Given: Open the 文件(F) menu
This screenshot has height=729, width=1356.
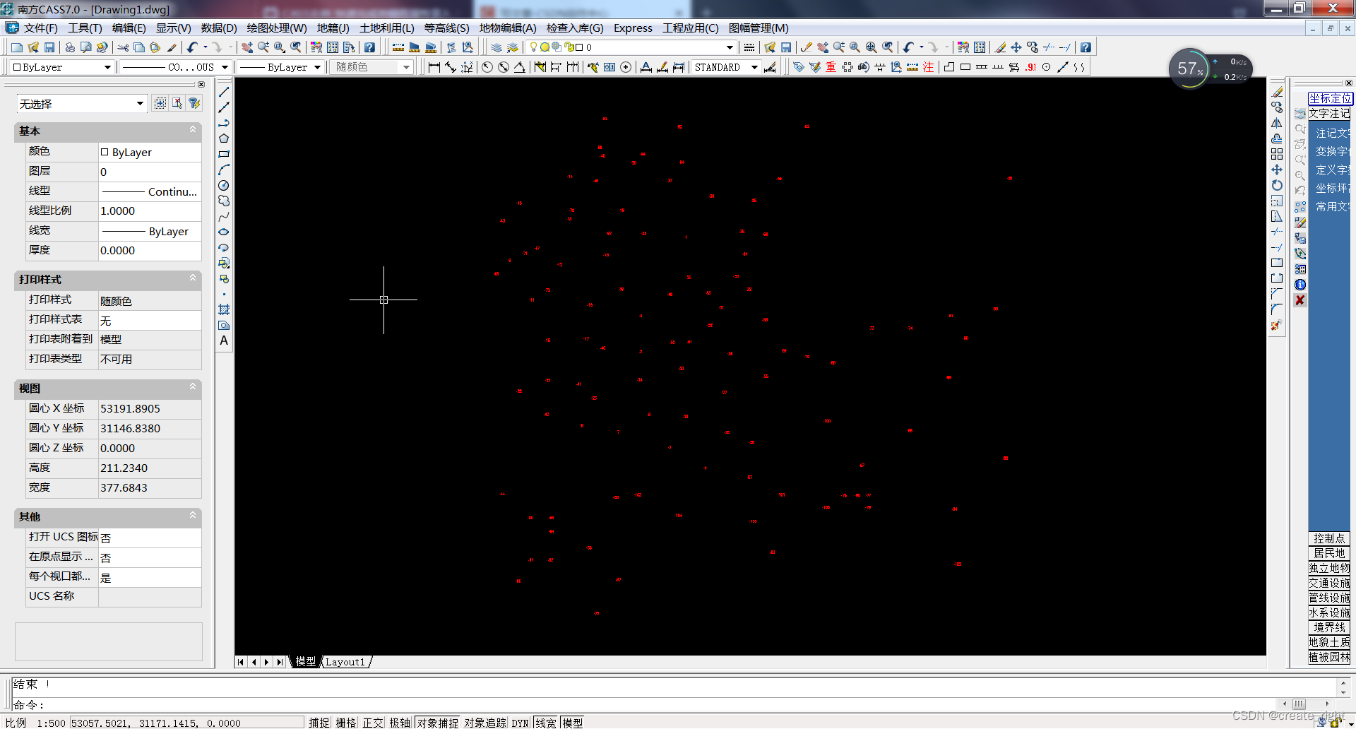Looking at the screenshot, I should coord(40,28).
